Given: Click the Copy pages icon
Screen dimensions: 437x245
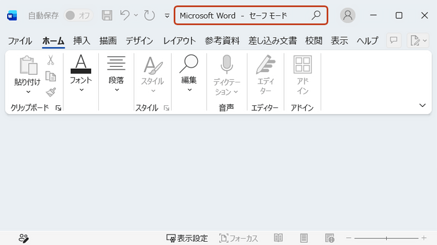Looking at the screenshot, I should click(x=50, y=76).
